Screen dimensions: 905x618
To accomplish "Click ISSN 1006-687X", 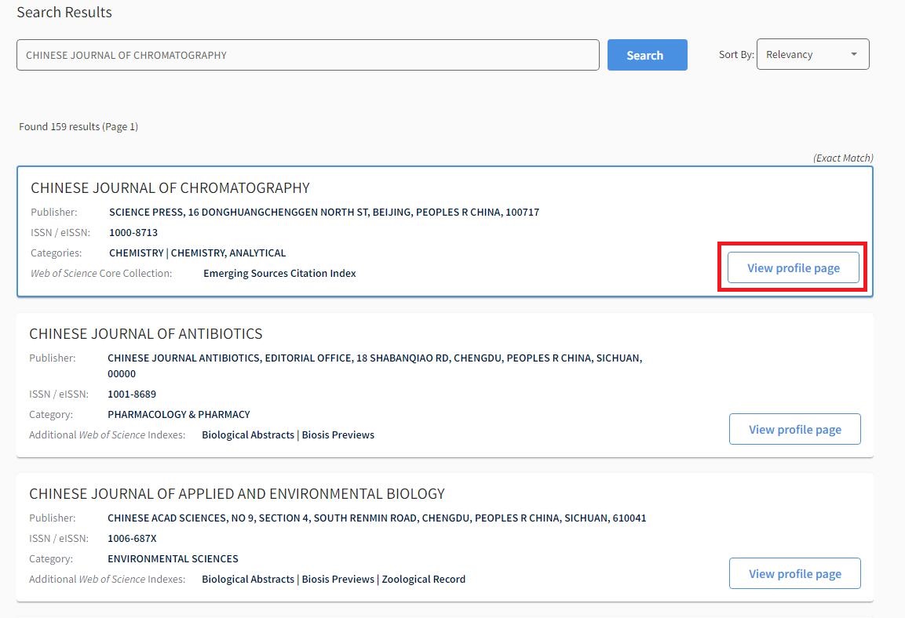I will pos(132,539).
